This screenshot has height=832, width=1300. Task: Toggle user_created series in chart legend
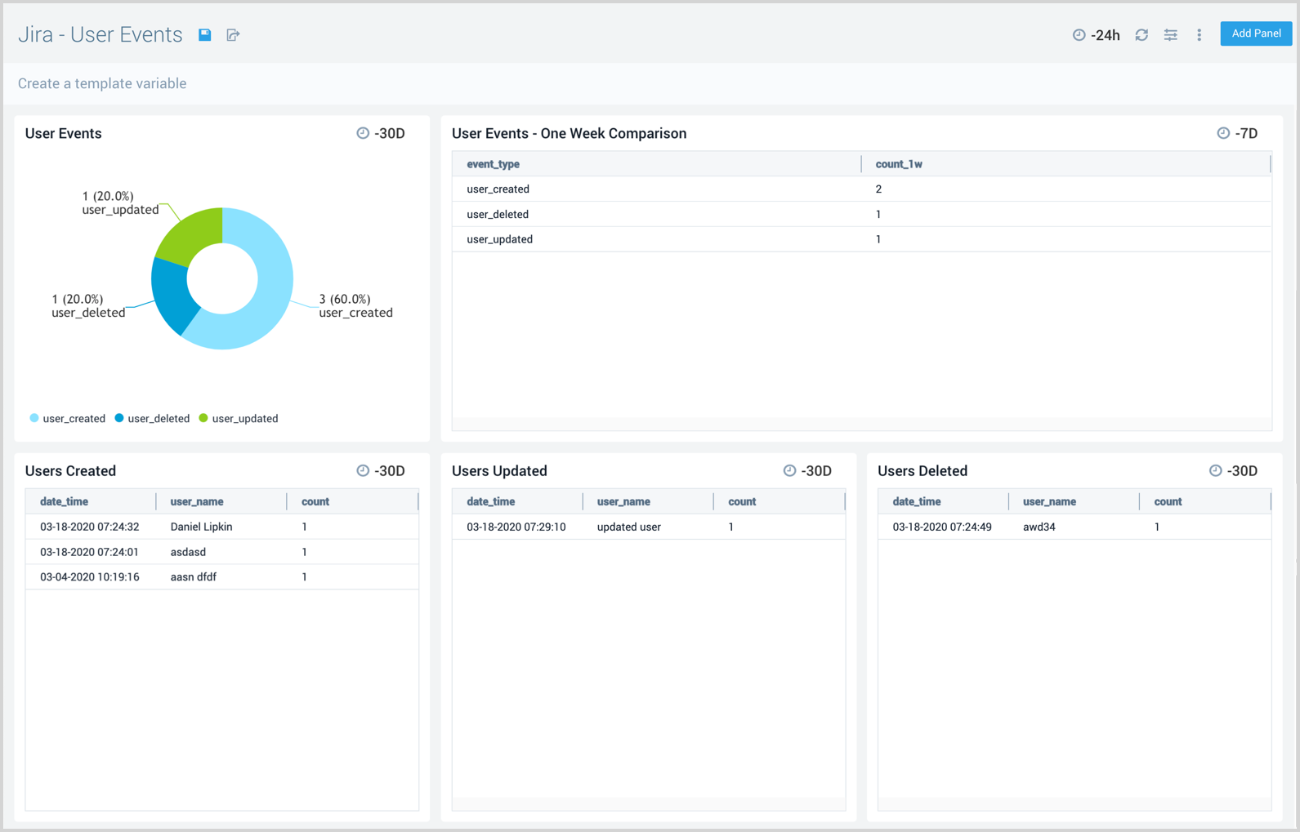[68, 418]
